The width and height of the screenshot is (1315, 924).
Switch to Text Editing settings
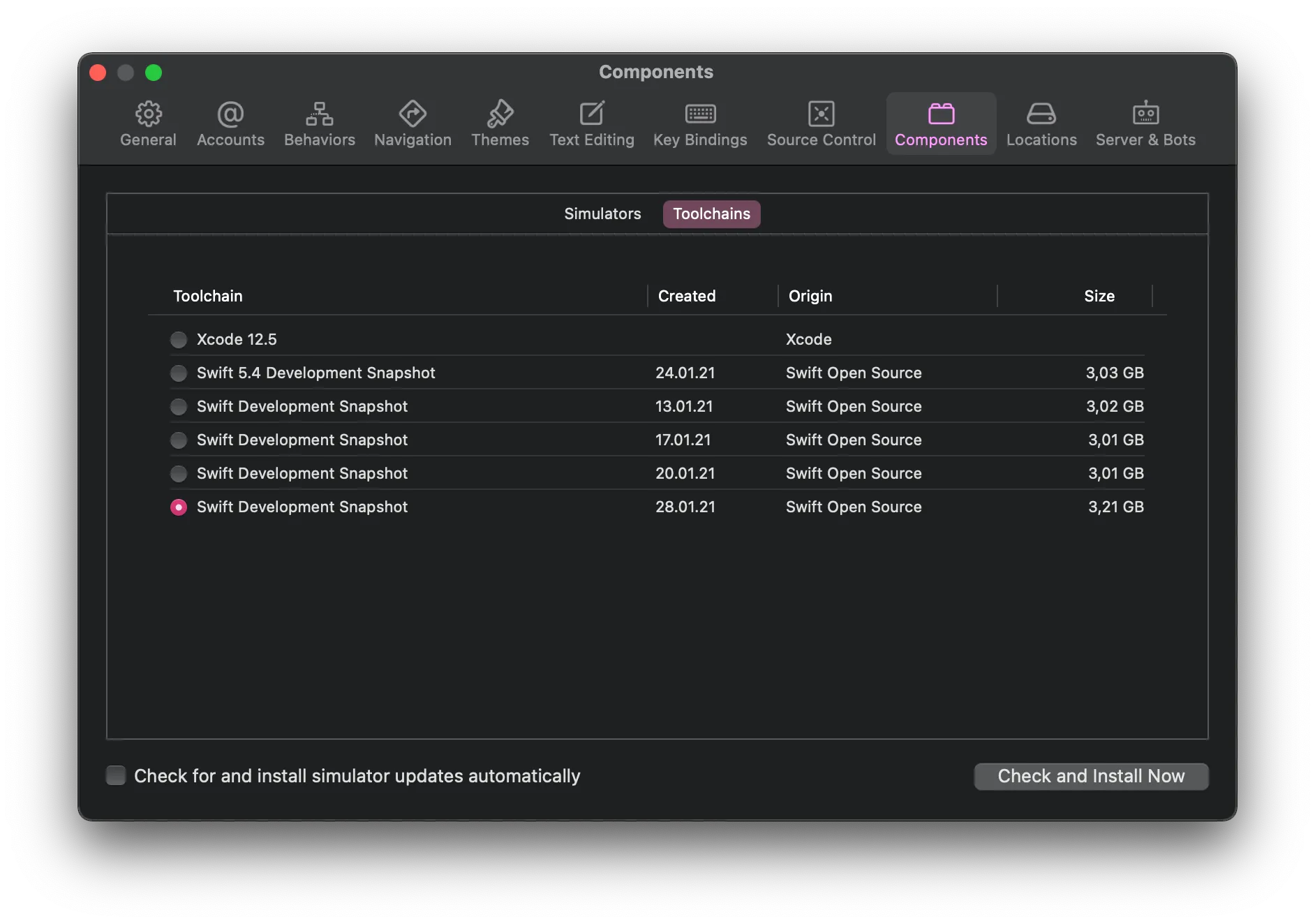[591, 123]
